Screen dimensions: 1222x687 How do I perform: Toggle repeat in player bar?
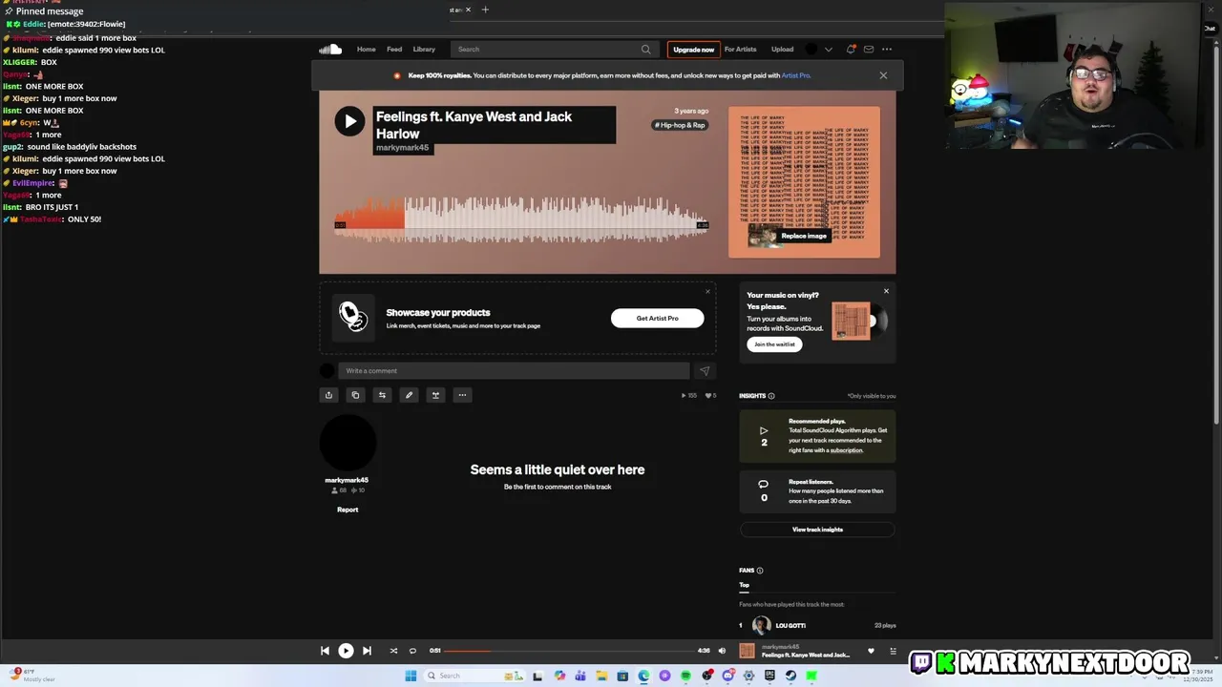click(x=412, y=651)
